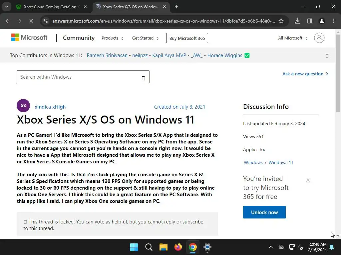Click the Unlock now button
Screen dimensions: 341x255
[264, 212]
